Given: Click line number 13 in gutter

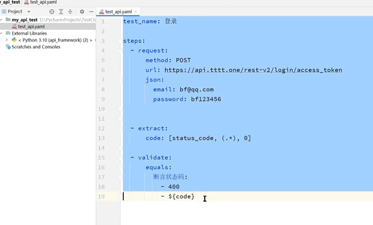Looking at the screenshot, I should (101, 138).
